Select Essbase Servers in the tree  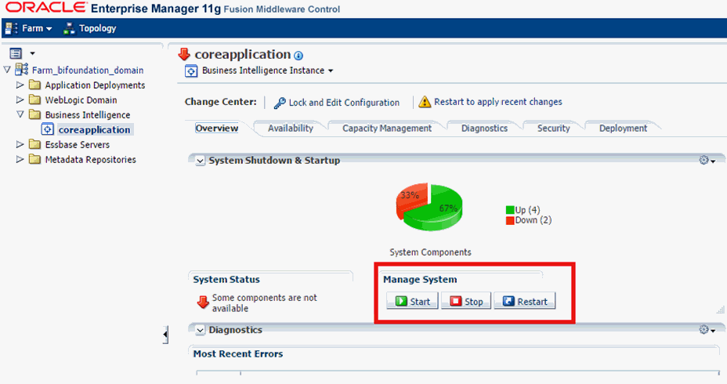[x=78, y=145]
